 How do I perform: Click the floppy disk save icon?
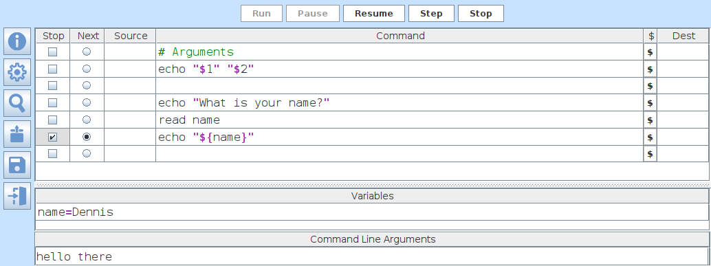pos(17,165)
